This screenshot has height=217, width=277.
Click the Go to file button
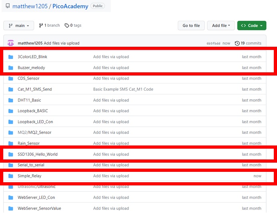click(191, 26)
